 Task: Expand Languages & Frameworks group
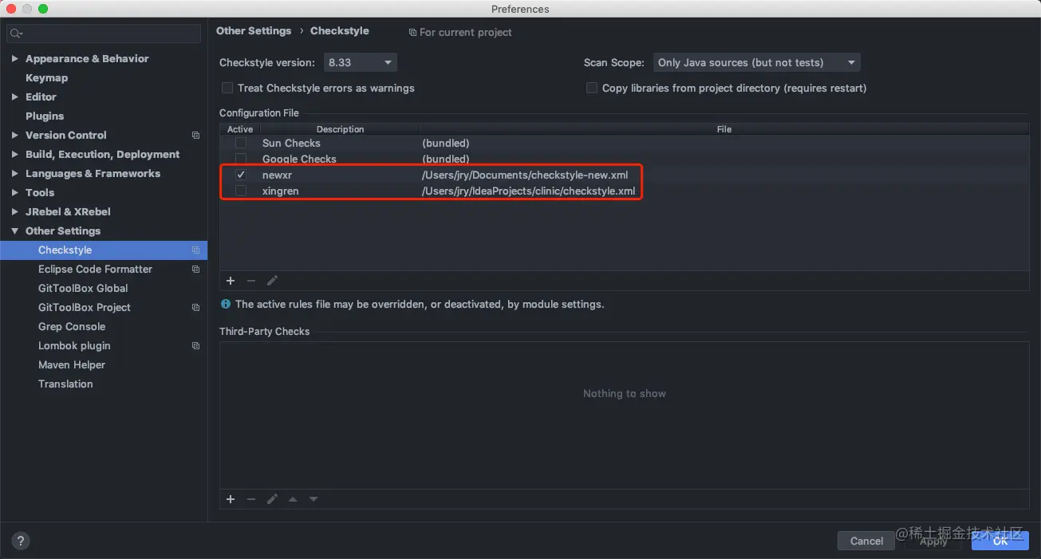tap(15, 174)
